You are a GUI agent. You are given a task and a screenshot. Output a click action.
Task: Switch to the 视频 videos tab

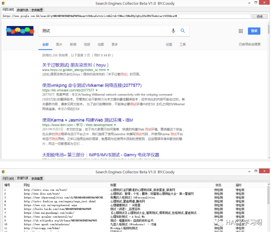click(87, 45)
